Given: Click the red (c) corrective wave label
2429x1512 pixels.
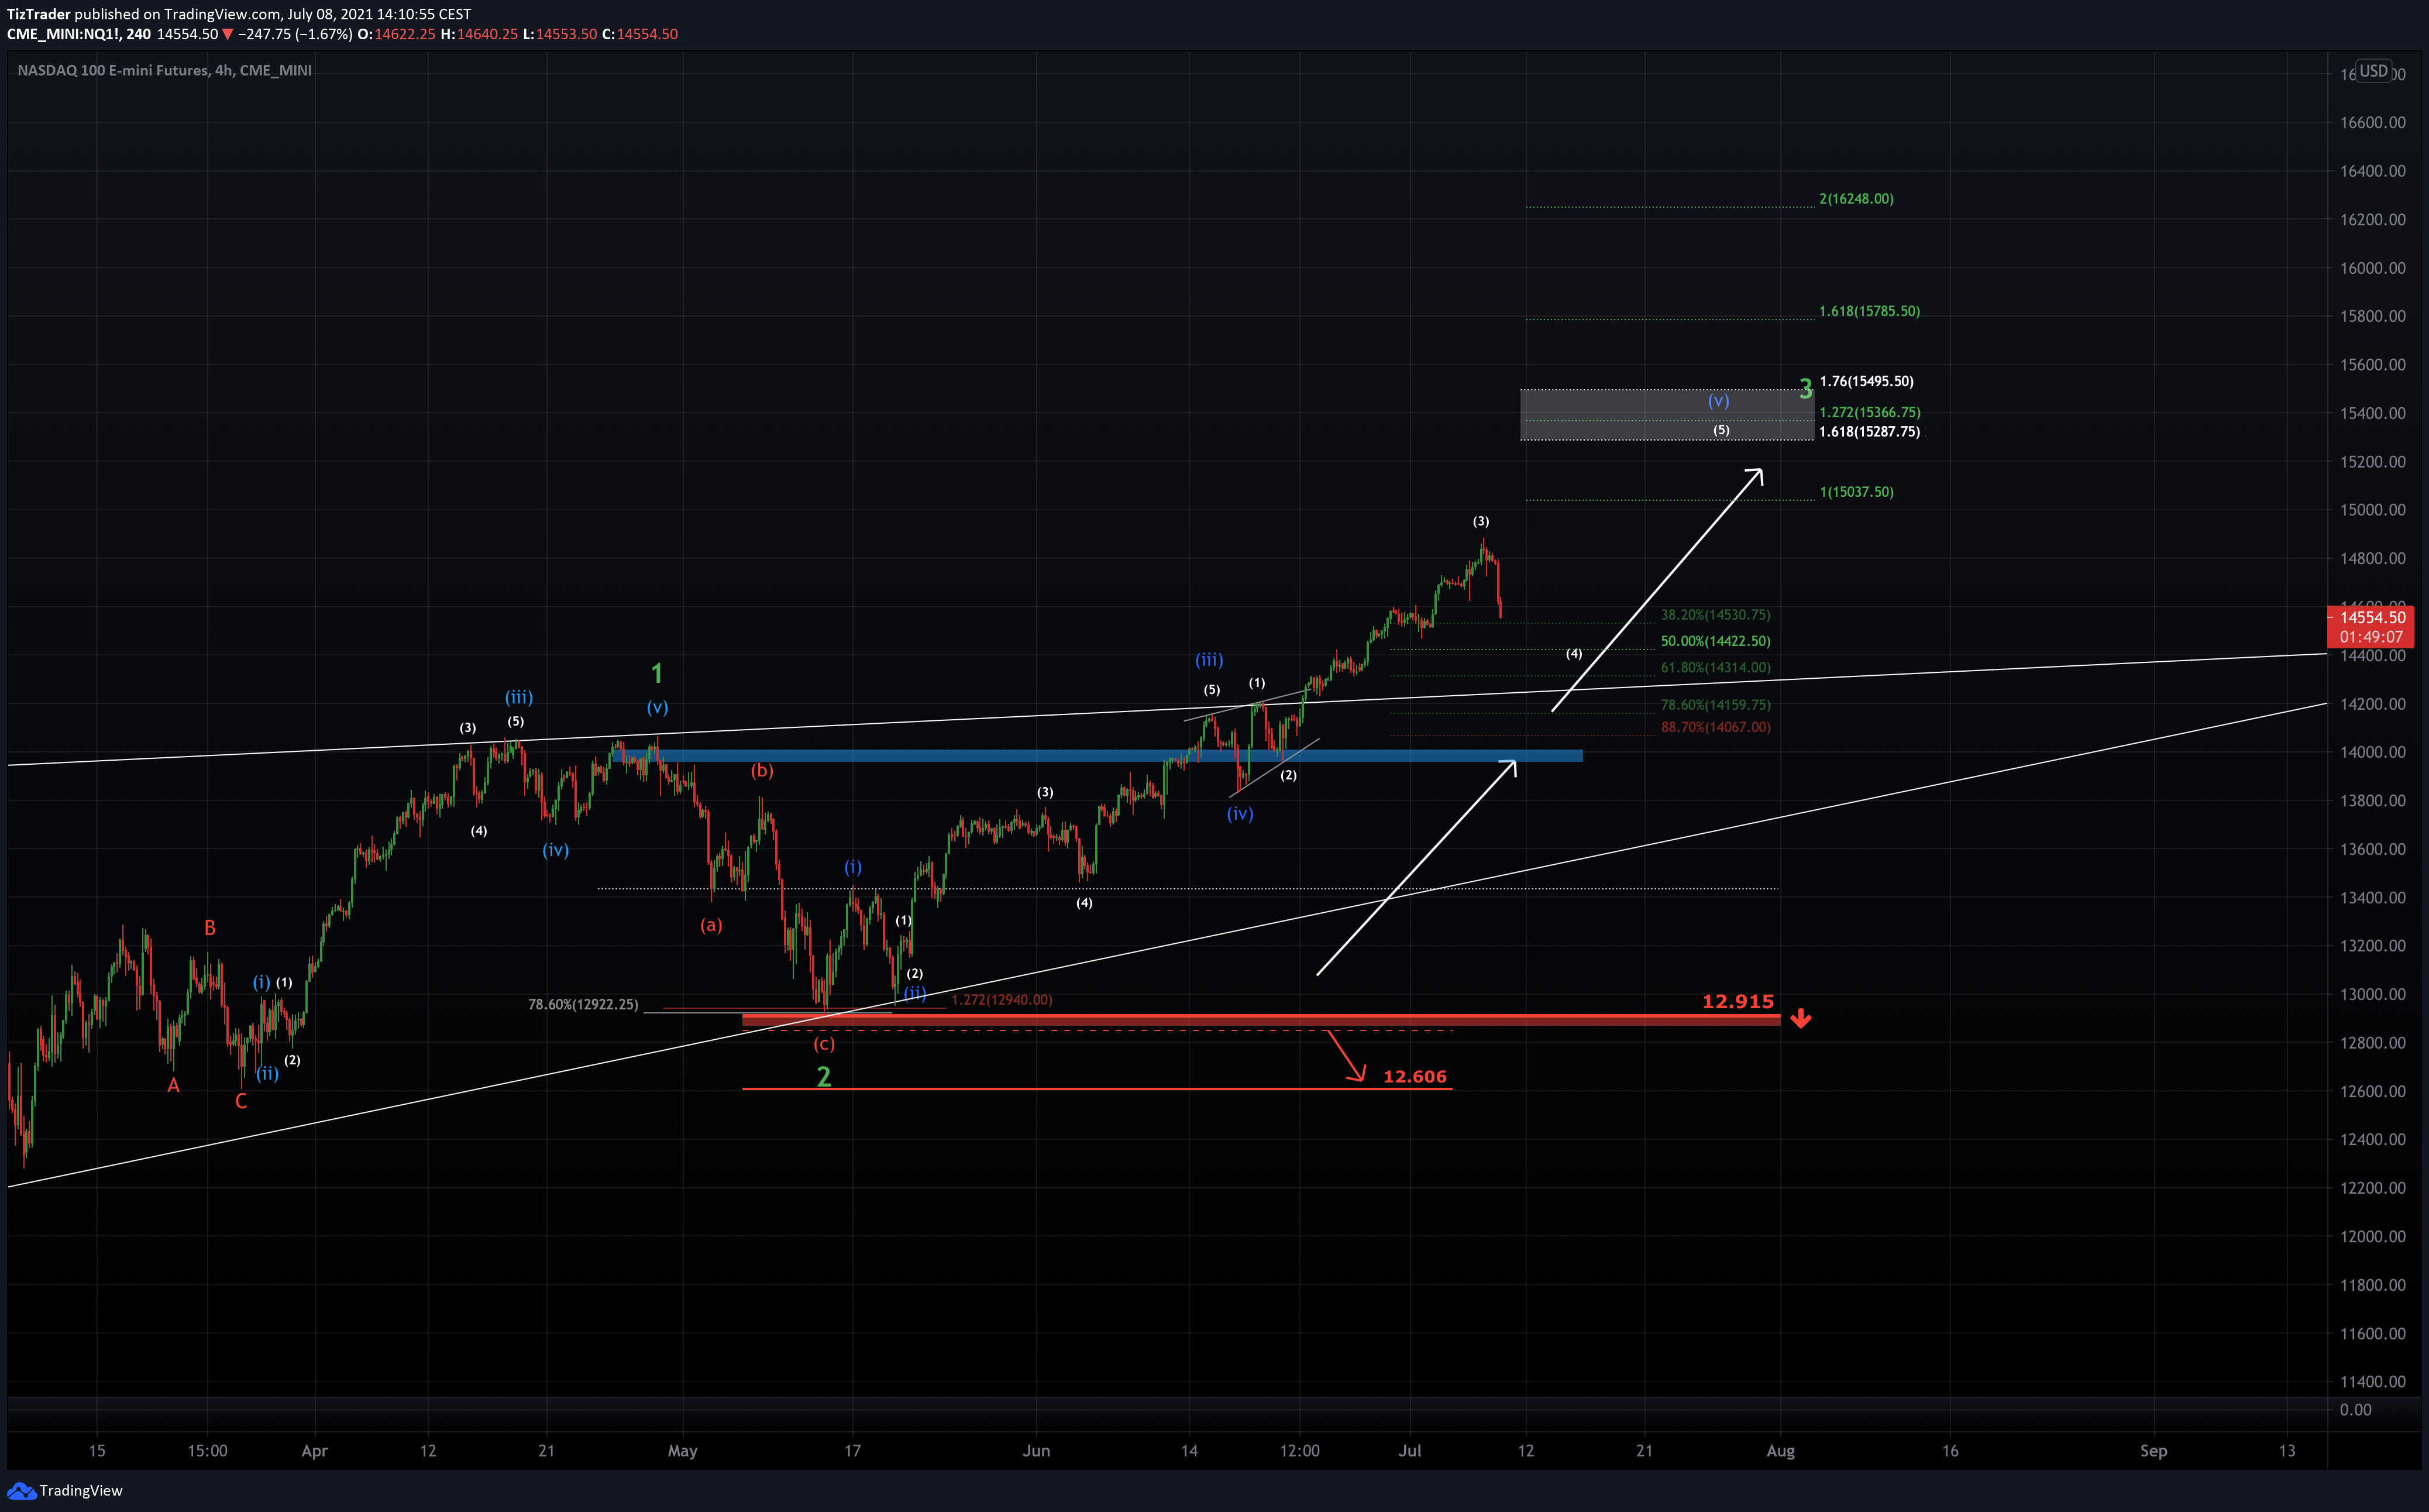Looking at the screenshot, I should click(x=824, y=1044).
